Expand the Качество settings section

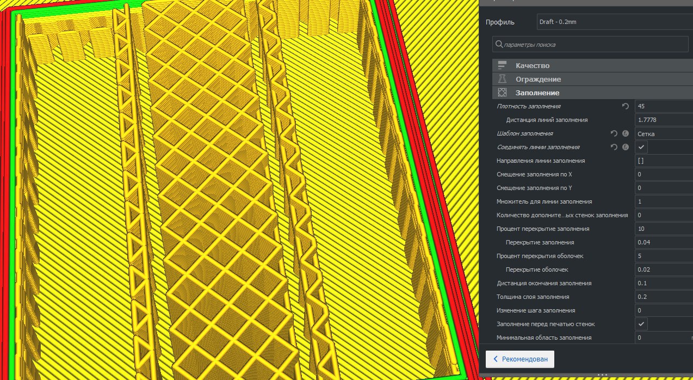(x=592, y=65)
